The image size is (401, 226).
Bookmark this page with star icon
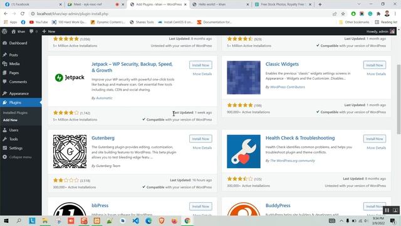point(343,14)
